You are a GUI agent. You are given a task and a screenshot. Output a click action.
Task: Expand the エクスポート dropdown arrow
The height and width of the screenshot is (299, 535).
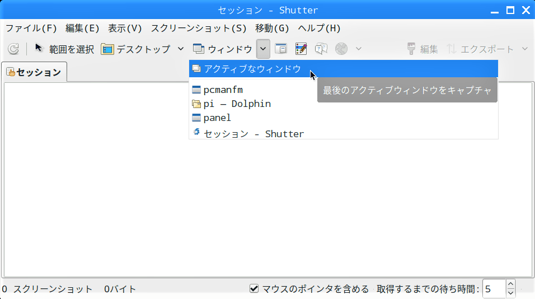[525, 49]
